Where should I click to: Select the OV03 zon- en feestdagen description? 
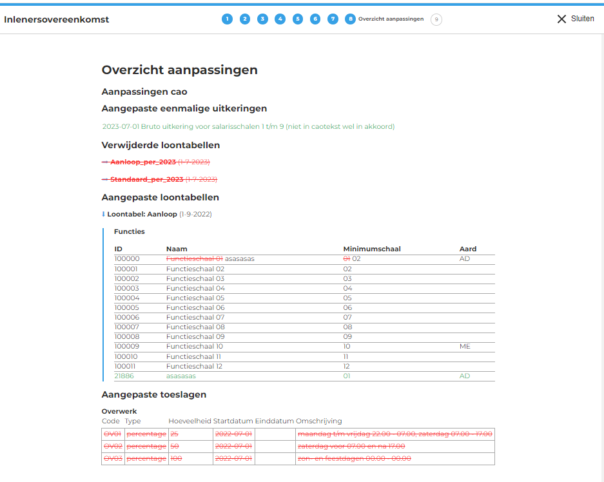pos(354,458)
